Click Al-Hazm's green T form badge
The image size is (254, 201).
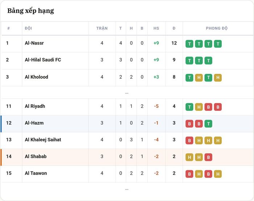[x=208, y=124]
